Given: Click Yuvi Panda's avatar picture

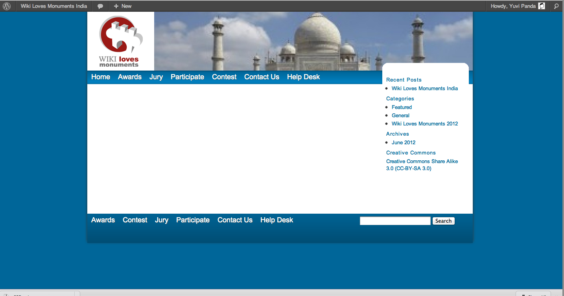Looking at the screenshot, I should coord(542,6).
